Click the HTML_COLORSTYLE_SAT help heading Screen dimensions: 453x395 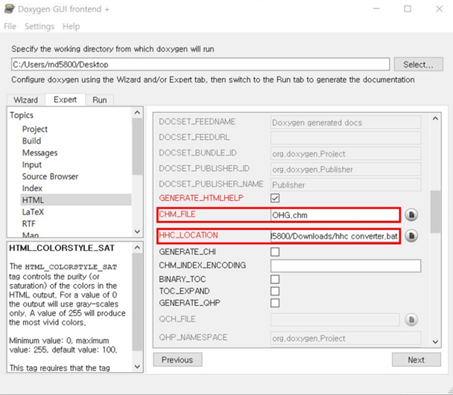(x=62, y=248)
